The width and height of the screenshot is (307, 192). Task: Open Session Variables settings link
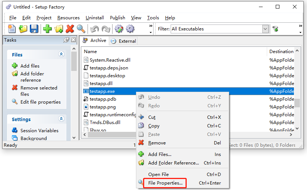tap(39, 130)
